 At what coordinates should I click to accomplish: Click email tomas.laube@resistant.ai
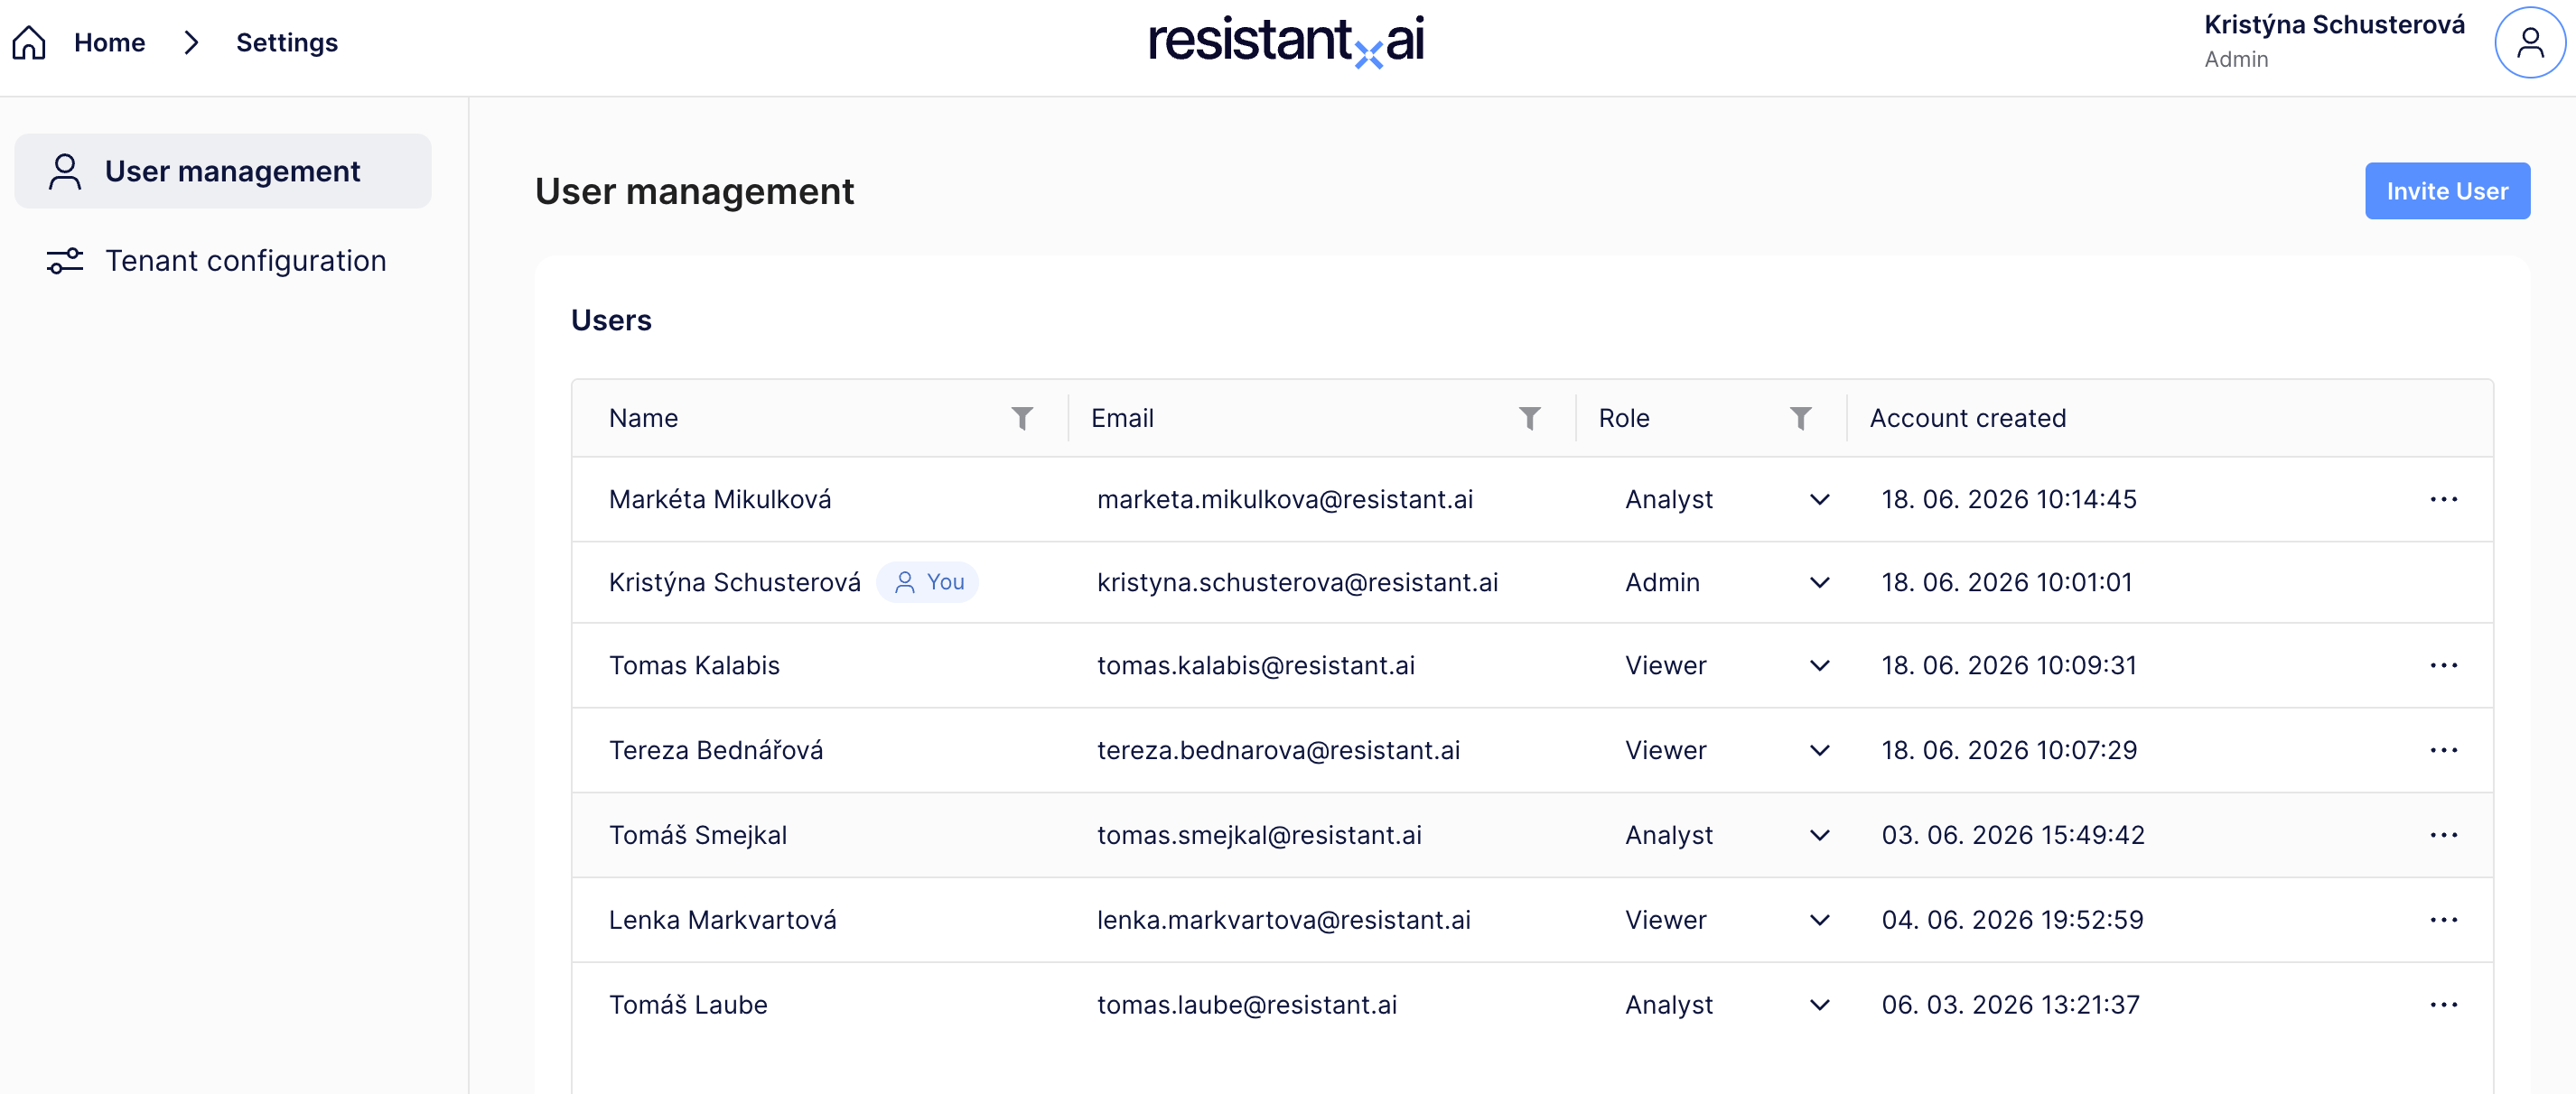tap(1247, 1005)
